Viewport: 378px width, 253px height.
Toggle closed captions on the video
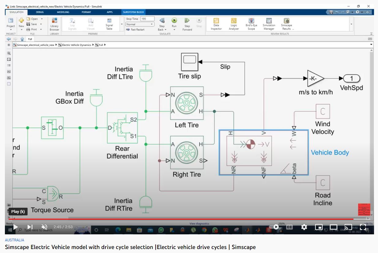pos(289,227)
